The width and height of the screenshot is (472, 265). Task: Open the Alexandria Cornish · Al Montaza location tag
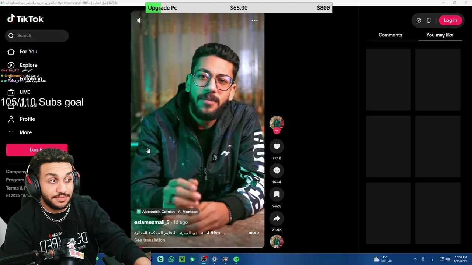click(167, 212)
